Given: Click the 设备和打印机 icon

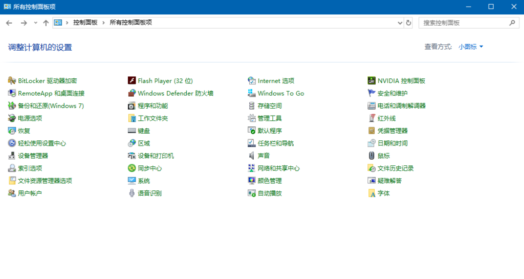Looking at the screenshot, I should (x=132, y=156).
